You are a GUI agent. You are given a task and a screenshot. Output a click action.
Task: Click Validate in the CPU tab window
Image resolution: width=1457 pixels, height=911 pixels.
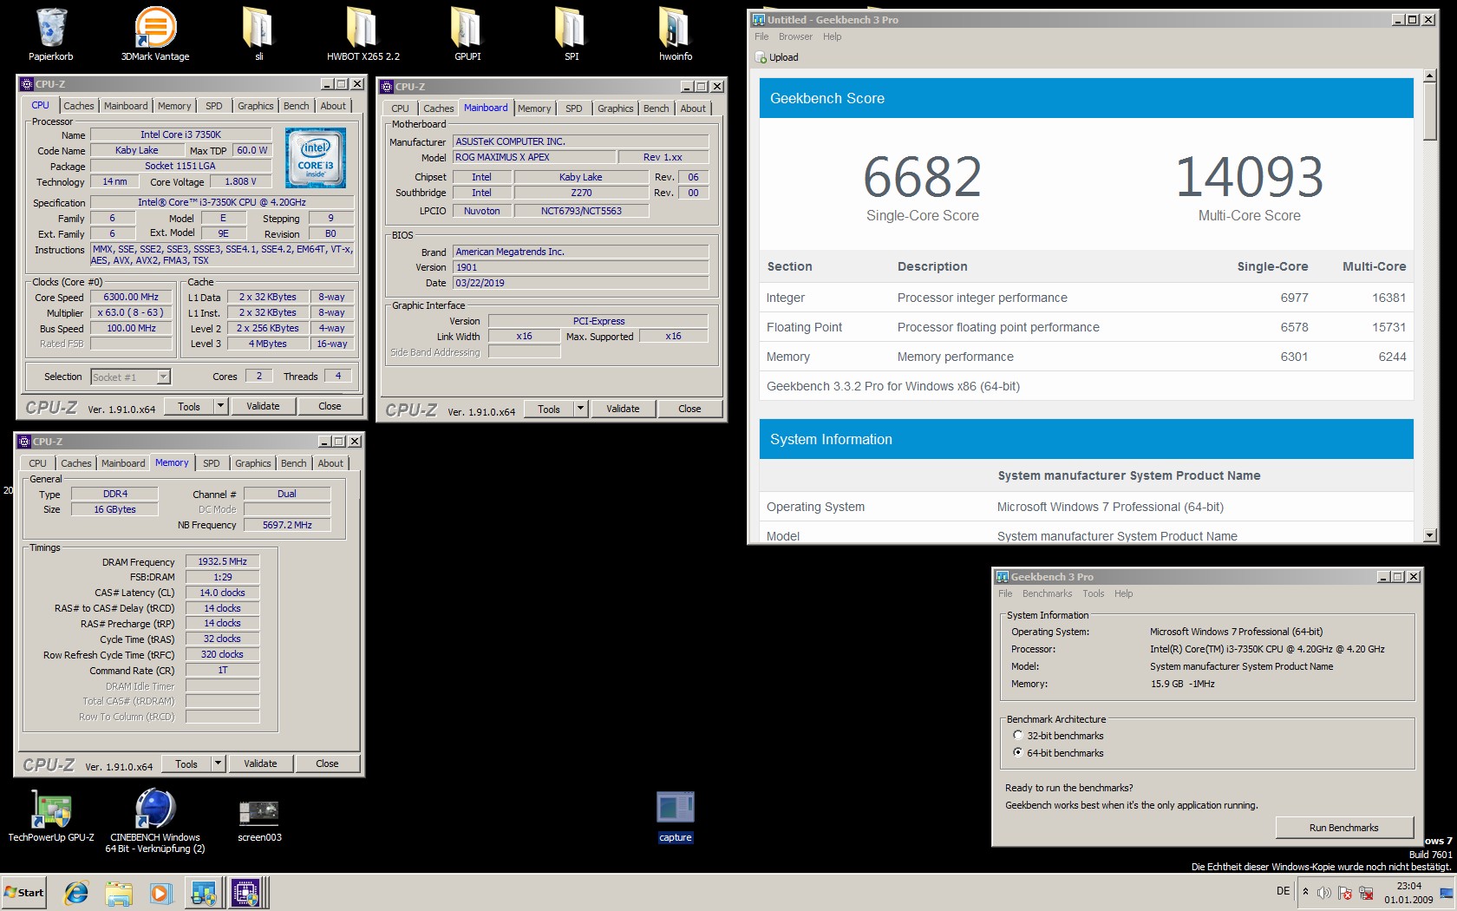tap(263, 406)
